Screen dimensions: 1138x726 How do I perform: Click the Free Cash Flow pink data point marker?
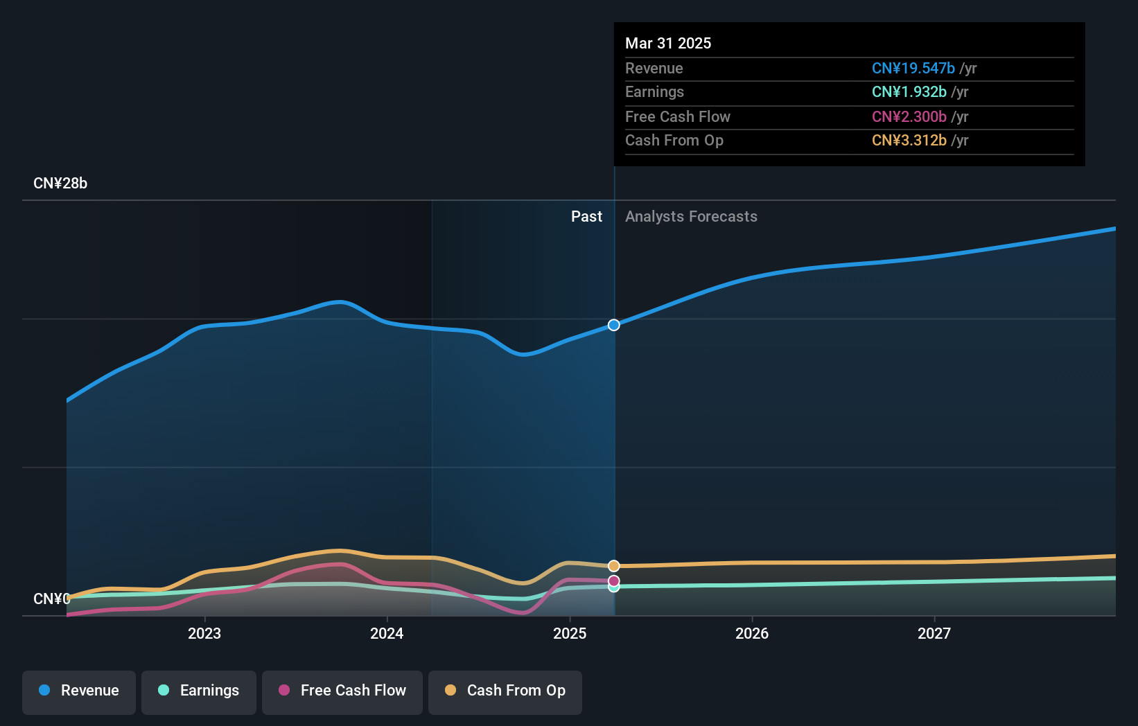(614, 581)
